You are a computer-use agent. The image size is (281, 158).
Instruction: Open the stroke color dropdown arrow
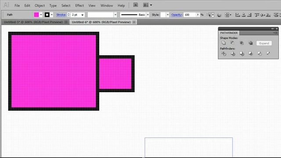[x=52, y=14]
